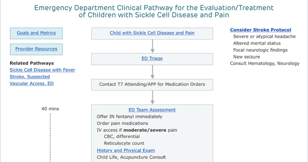
Task: Click the arrow below the ED Triage box
Action: click(x=152, y=72)
